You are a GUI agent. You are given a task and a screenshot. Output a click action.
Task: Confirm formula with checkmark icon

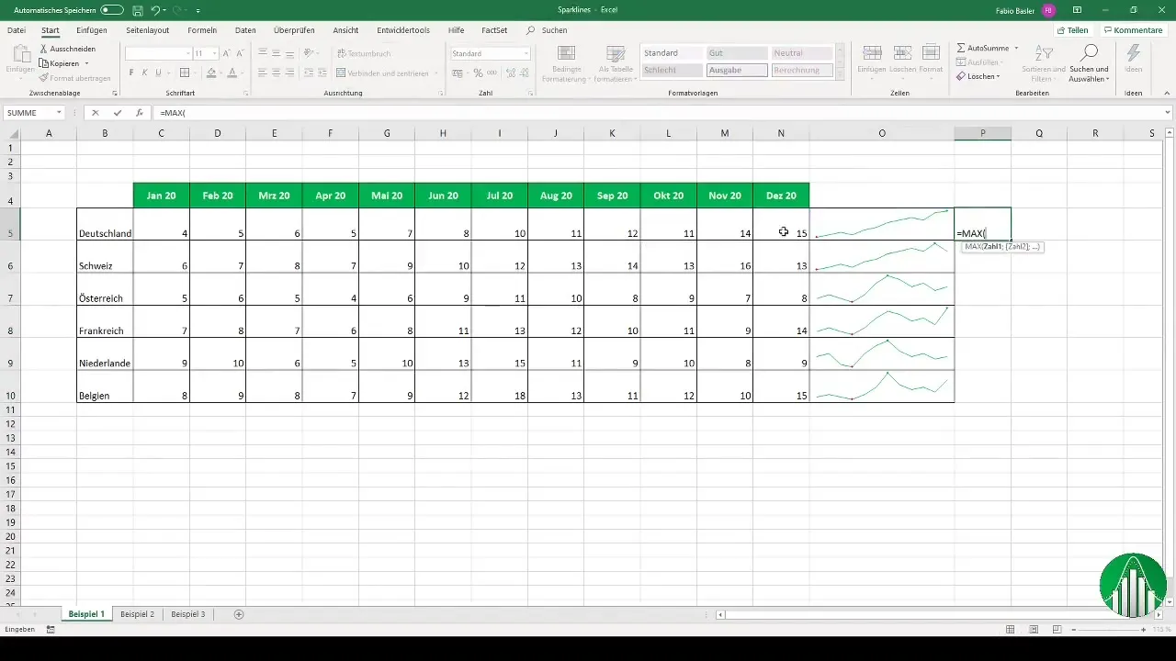[117, 113]
